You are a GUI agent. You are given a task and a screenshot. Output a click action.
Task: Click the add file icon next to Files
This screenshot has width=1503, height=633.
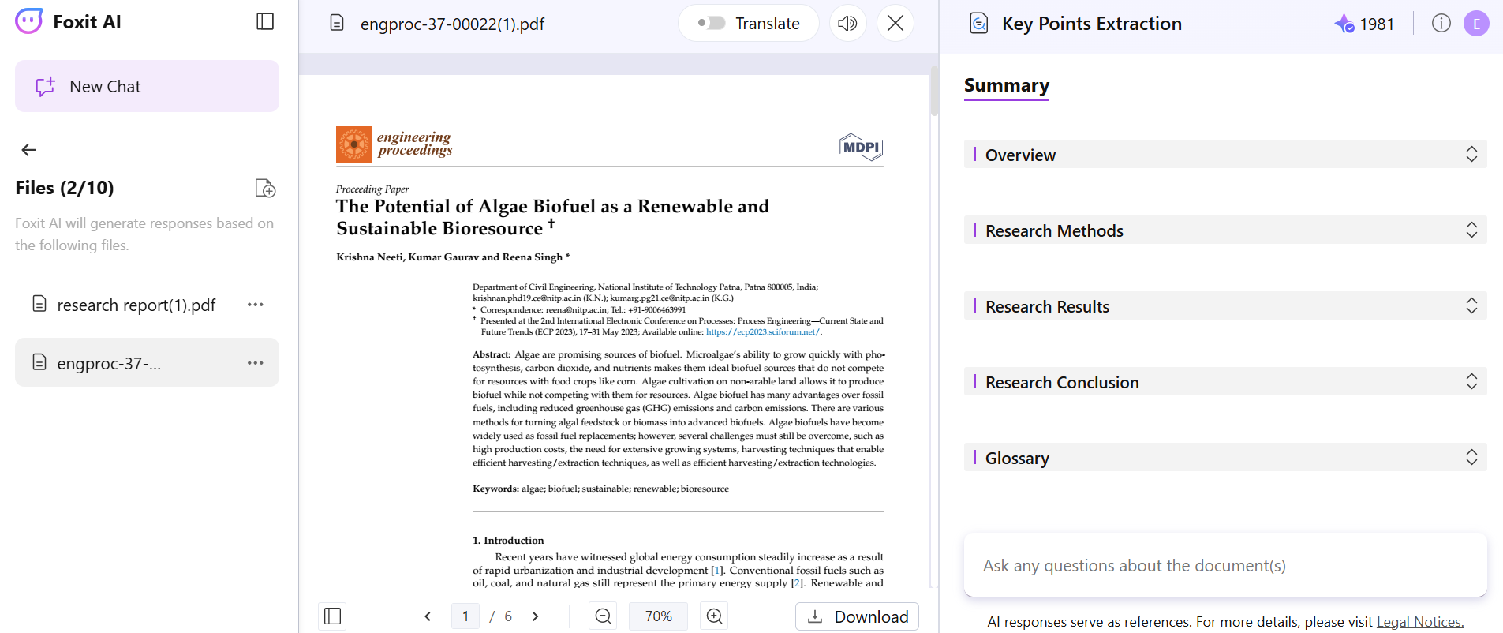pyautogui.click(x=265, y=188)
